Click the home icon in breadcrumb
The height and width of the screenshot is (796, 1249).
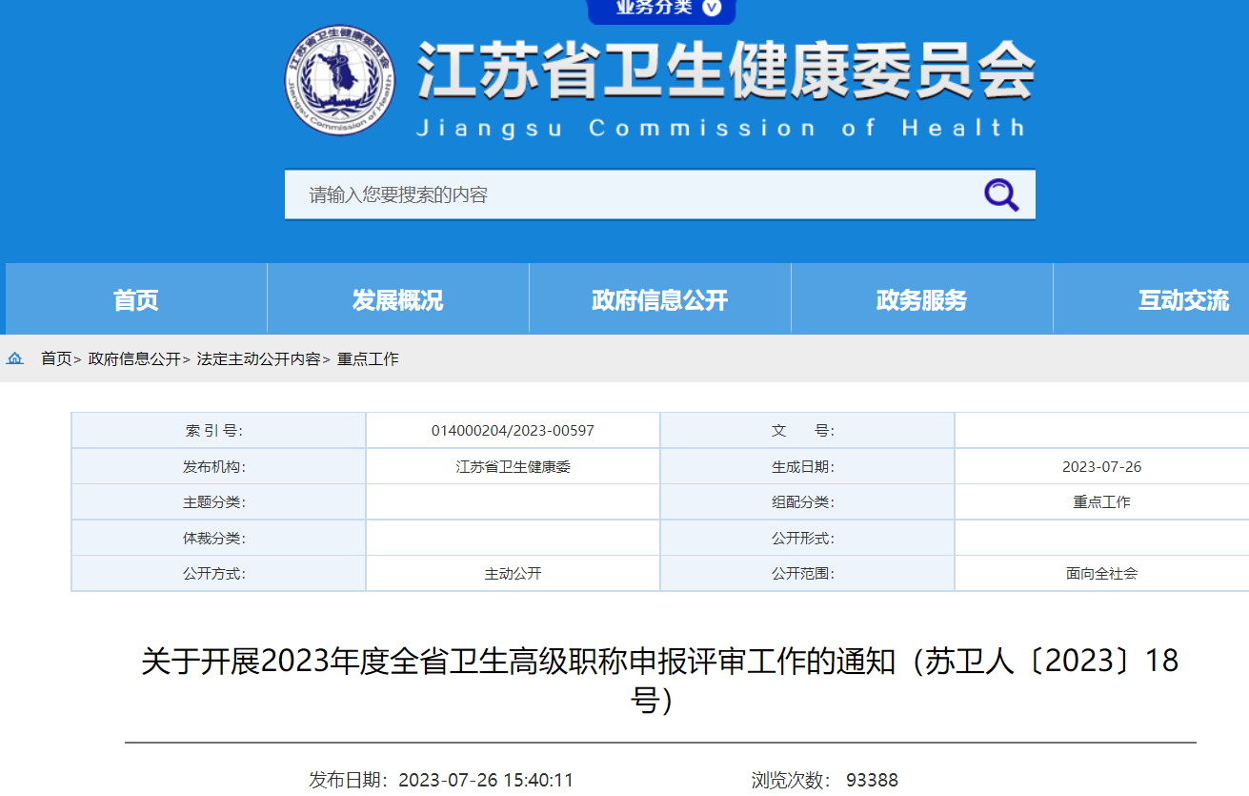click(15, 359)
